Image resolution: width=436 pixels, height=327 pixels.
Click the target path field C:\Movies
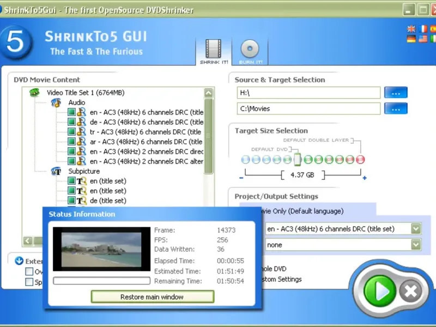coord(308,108)
